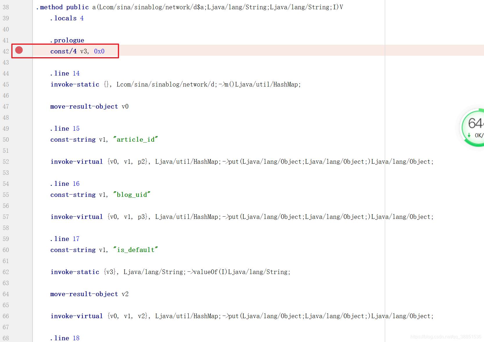The width and height of the screenshot is (484, 342).
Task: Click gutter line number 62
Action: point(6,272)
